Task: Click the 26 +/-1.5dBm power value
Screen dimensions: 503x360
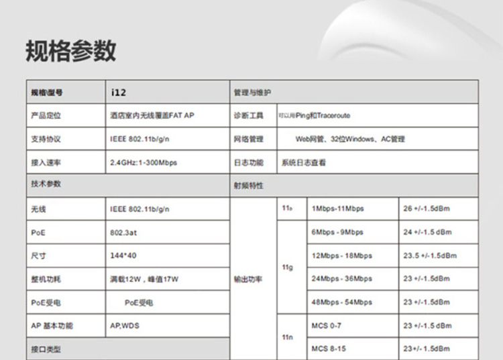Action: click(427, 208)
